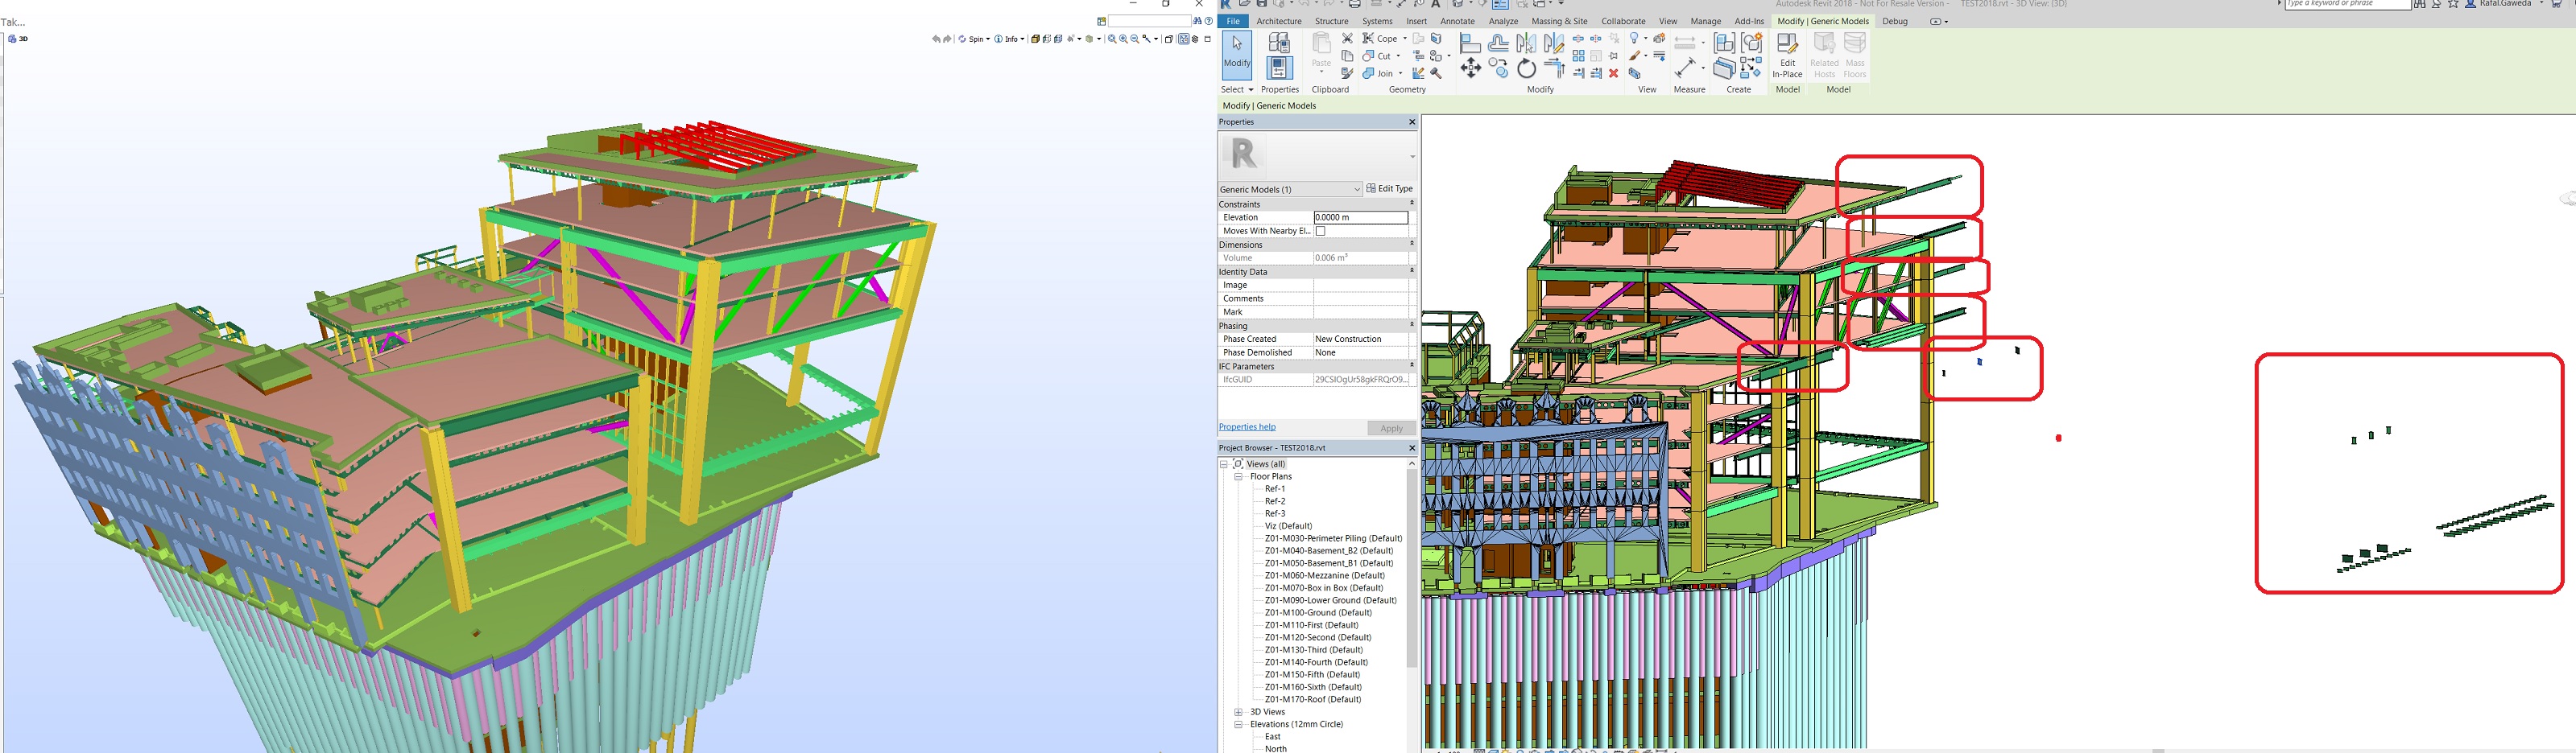Click the Phase Created value New Construction
This screenshot has height=753, width=2576.
1348,339
